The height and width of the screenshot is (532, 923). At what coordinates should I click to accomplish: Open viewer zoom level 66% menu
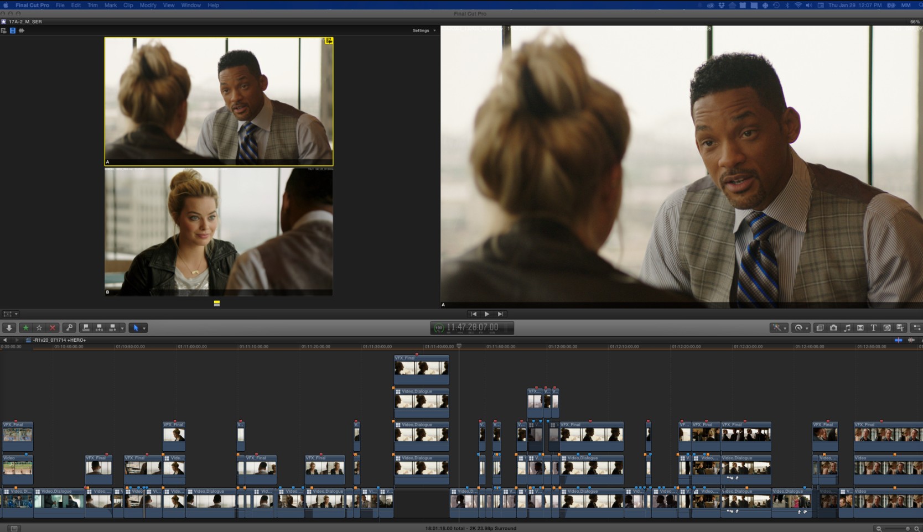(915, 22)
